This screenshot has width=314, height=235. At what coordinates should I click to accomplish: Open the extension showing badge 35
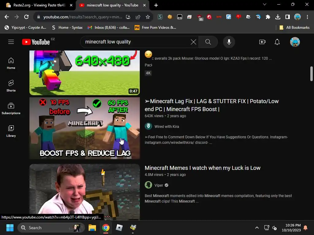coord(200,17)
